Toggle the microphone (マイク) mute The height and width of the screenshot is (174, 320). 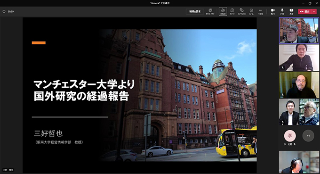(282, 11)
